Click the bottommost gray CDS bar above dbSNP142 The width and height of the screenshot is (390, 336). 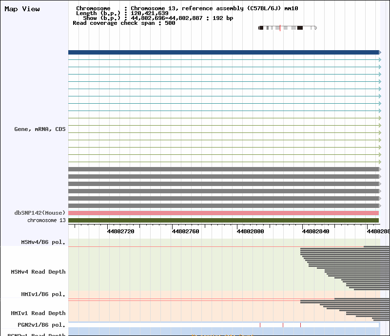(x=224, y=206)
